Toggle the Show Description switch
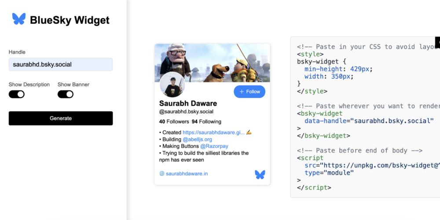Viewport: 440px width, 220px height. pos(17,94)
